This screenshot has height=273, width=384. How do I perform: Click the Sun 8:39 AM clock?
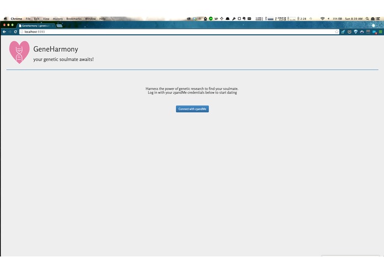point(354,19)
